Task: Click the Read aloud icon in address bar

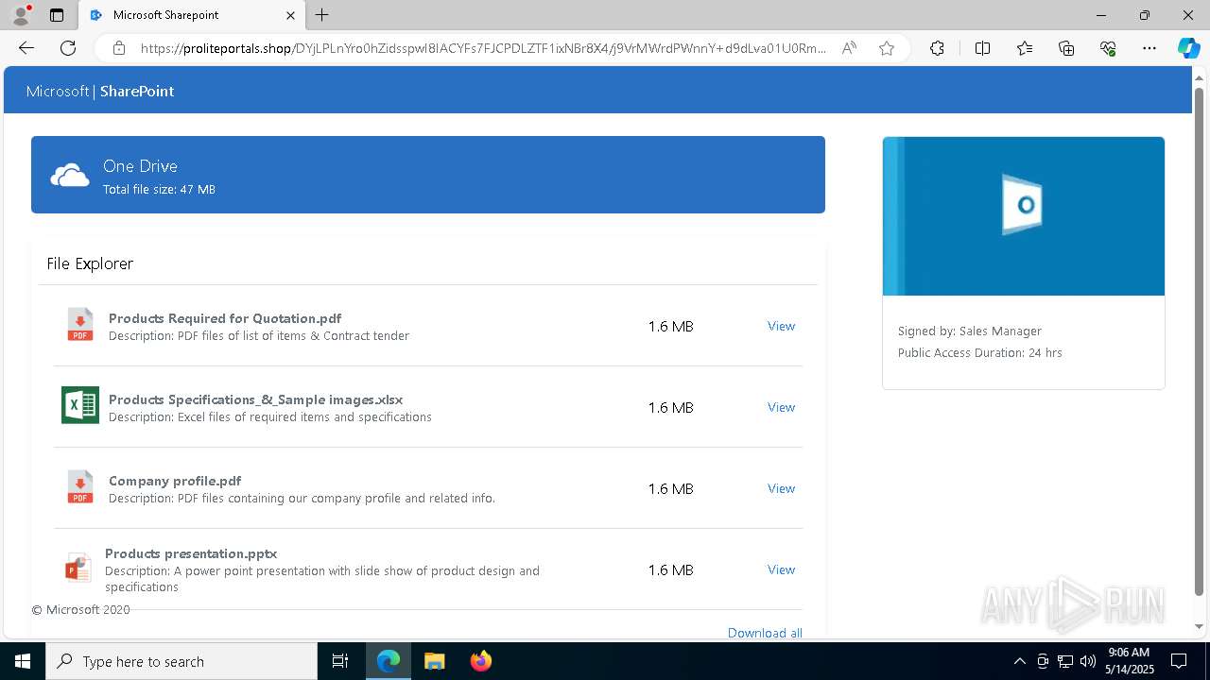Action: click(x=849, y=48)
